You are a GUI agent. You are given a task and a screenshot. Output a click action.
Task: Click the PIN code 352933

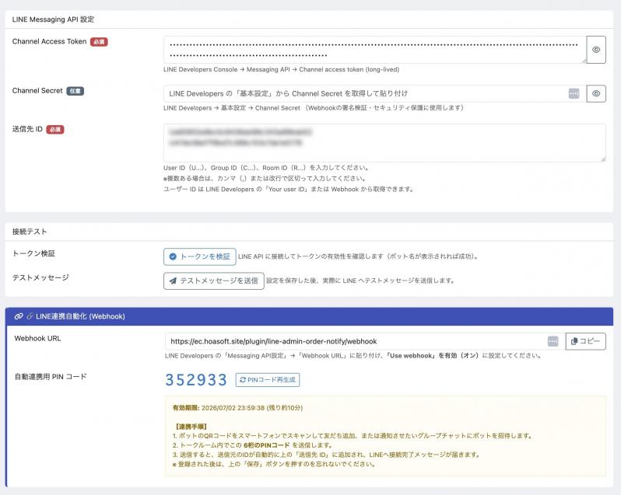196,379
